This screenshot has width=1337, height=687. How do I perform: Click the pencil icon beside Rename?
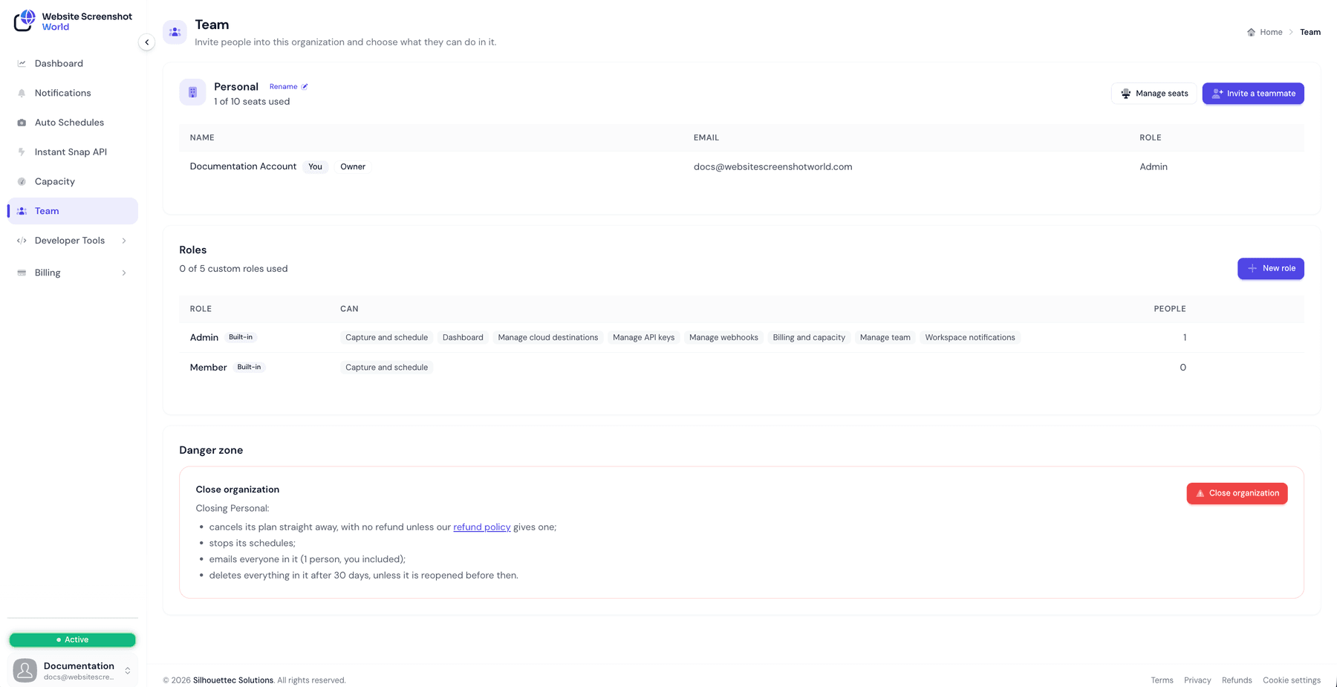[305, 87]
